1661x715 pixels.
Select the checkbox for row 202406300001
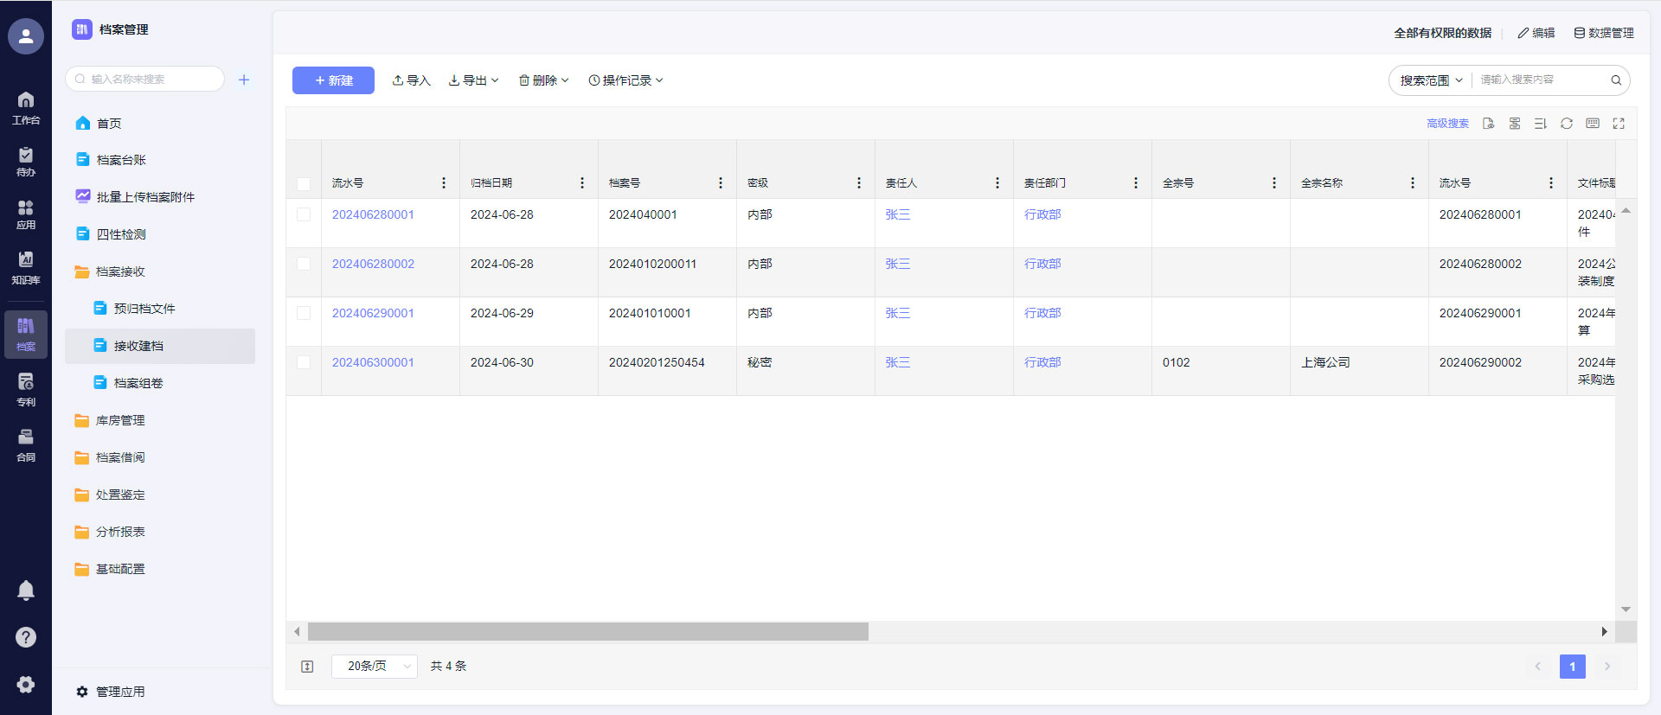pyautogui.click(x=304, y=362)
